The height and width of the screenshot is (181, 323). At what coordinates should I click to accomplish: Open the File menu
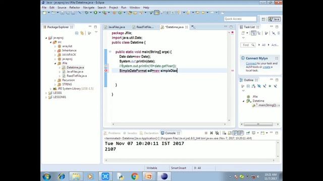[44, 8]
